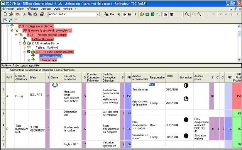
Task: Click the green IPR Final cell showing 64
Action: click(237, 113)
